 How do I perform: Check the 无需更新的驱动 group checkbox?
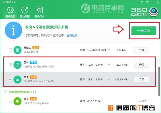tap(6, 92)
